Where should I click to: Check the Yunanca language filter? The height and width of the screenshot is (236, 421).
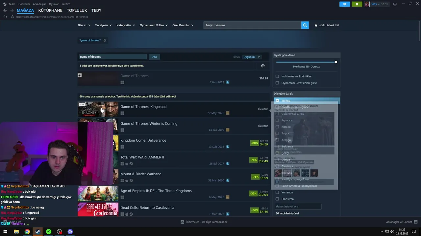pos(277,192)
